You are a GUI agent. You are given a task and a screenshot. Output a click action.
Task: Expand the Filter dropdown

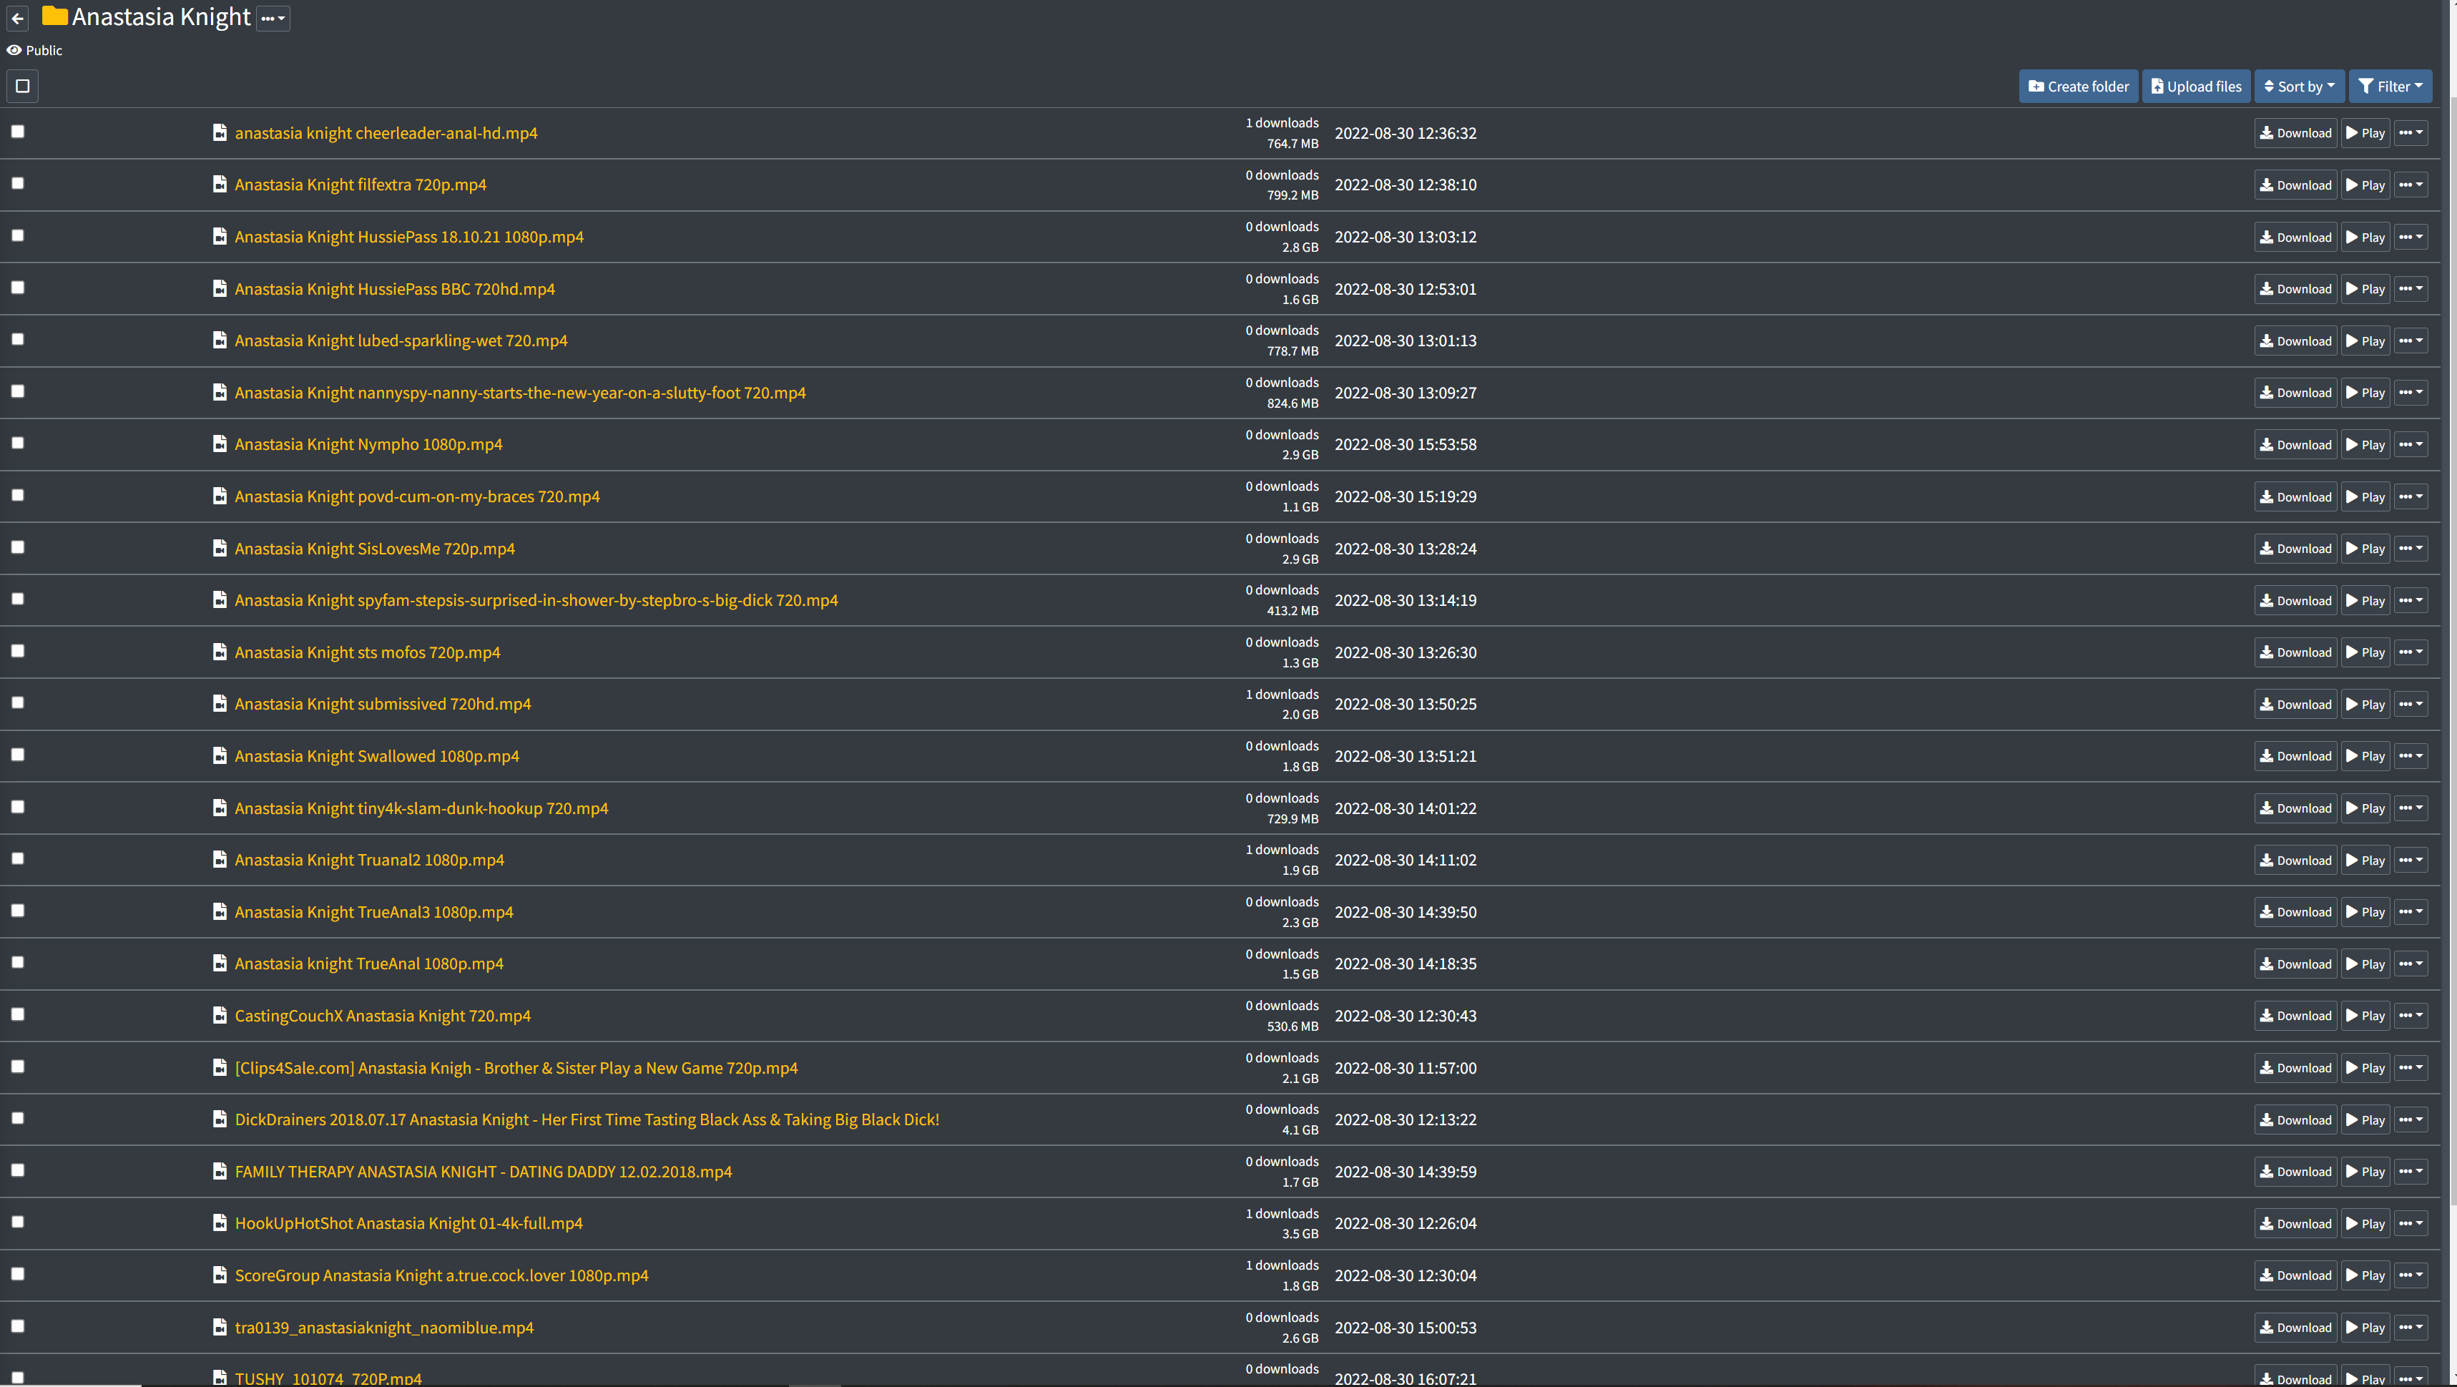(x=2389, y=86)
